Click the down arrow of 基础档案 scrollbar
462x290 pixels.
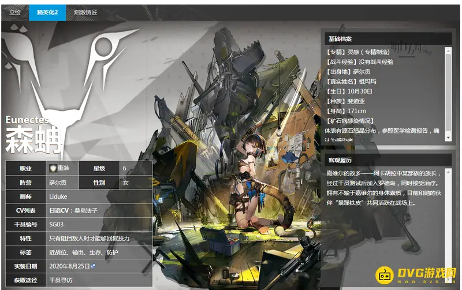(448, 137)
